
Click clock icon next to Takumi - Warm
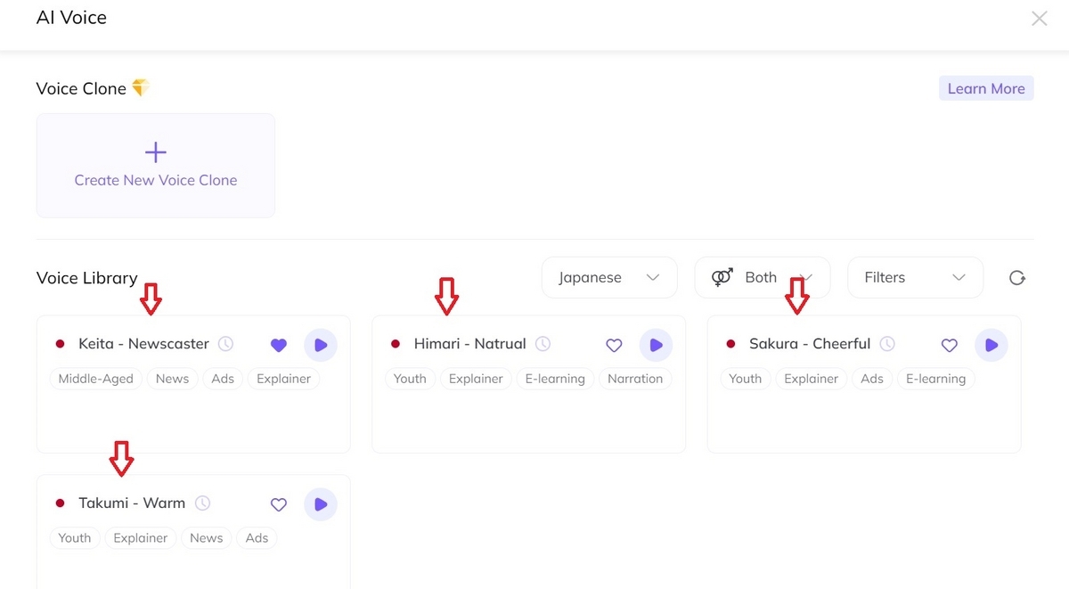pyautogui.click(x=203, y=503)
